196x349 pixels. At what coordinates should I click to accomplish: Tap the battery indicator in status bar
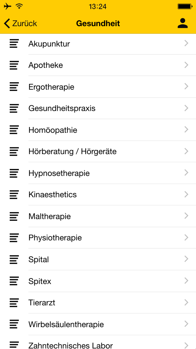[x=185, y=6]
